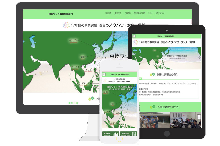Click the 中国 China label on desktop map

point(83,58)
